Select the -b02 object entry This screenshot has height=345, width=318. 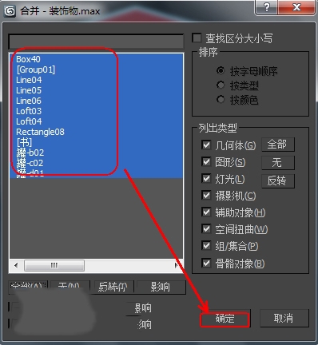(96, 153)
